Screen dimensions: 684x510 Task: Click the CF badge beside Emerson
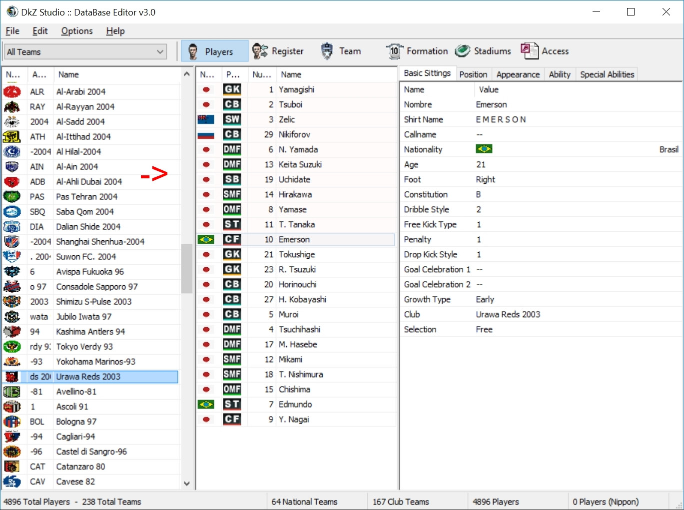pyautogui.click(x=232, y=239)
